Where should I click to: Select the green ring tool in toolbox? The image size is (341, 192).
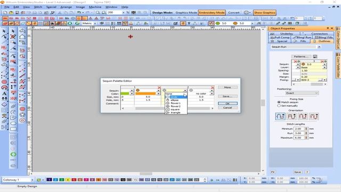coord(13,154)
